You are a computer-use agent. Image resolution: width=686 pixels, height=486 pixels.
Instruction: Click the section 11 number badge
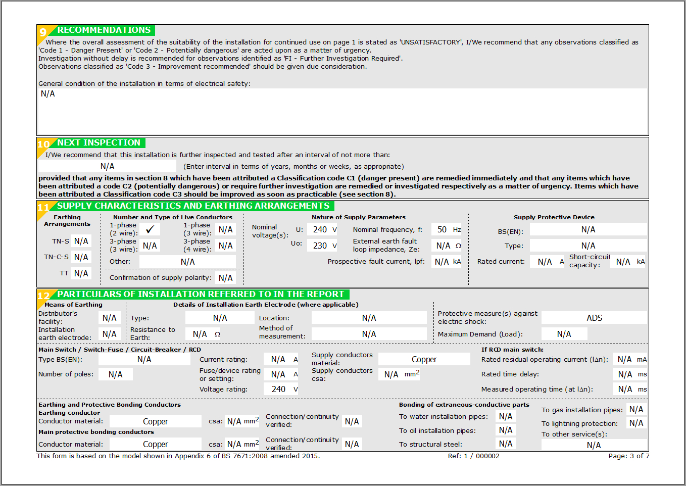coord(43,207)
